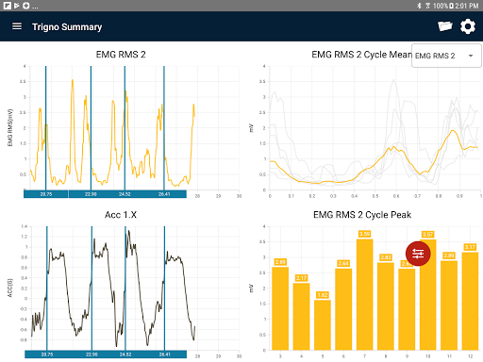The width and height of the screenshot is (483, 362).
Task: Expand the EMG RMS 2 dropdown arrow
Action: [x=471, y=56]
